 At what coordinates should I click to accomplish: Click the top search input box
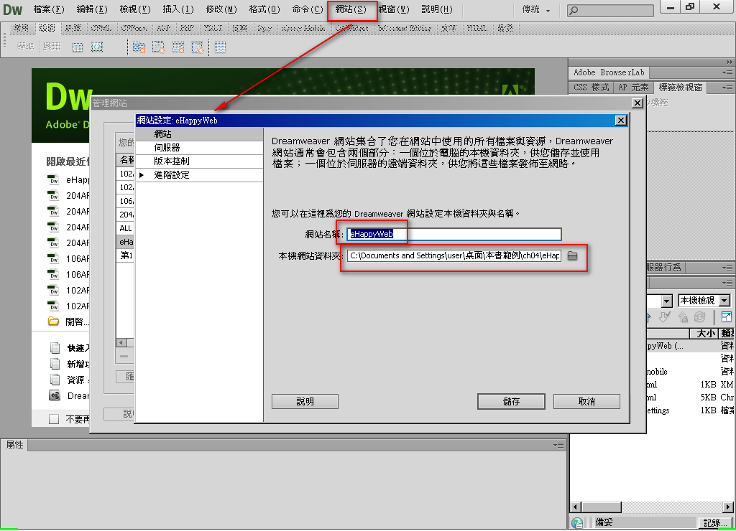(610, 10)
